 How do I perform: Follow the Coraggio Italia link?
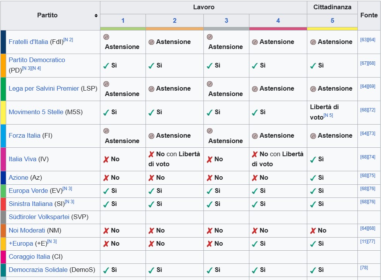[29, 256]
